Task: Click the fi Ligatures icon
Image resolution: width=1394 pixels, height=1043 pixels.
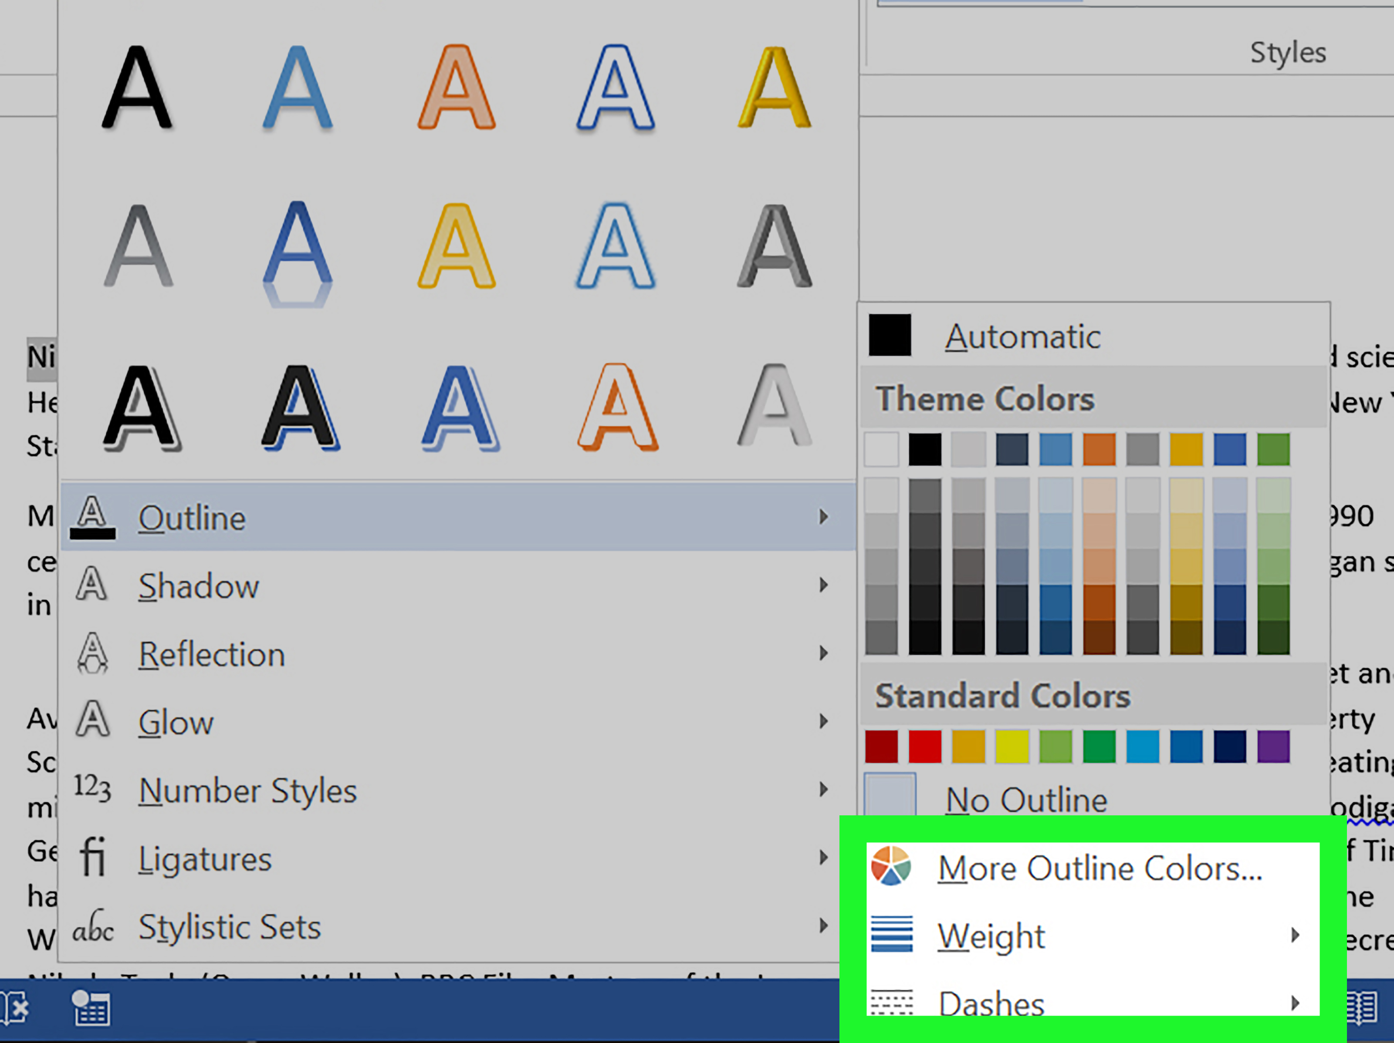Action: [93, 858]
